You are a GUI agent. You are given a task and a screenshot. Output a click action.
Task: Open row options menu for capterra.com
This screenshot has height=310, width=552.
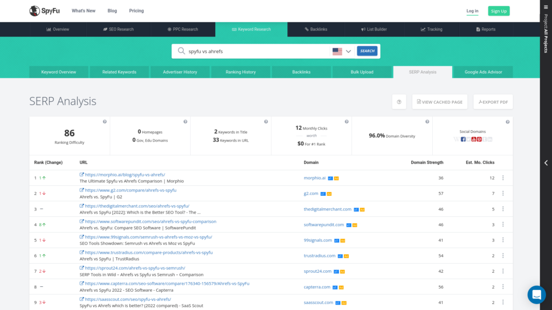(x=503, y=287)
